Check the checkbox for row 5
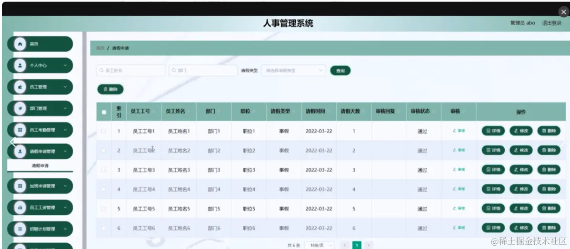The height and width of the screenshot is (249, 570). (x=104, y=209)
